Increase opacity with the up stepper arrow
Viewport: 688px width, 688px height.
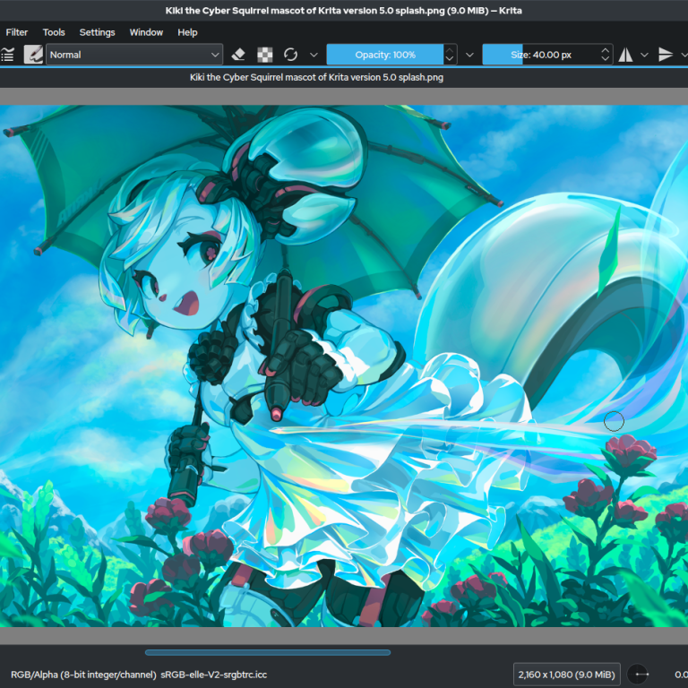[x=450, y=50]
